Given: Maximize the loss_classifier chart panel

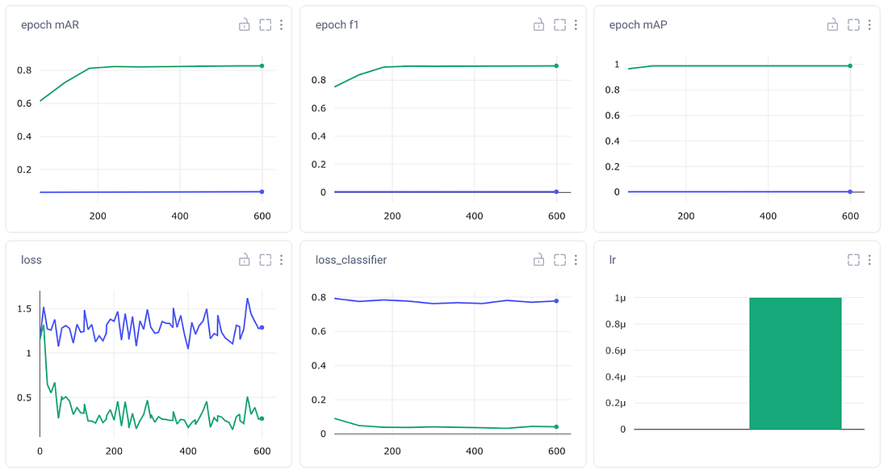Looking at the screenshot, I should pyautogui.click(x=559, y=260).
